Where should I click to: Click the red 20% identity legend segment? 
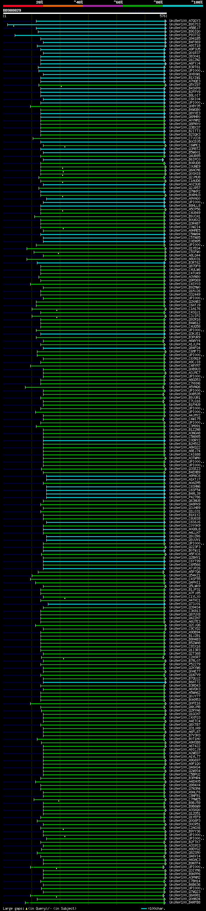point(23,6)
